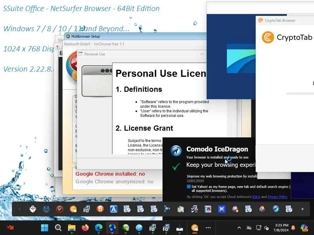Open the green globe taskbar app

point(126,228)
